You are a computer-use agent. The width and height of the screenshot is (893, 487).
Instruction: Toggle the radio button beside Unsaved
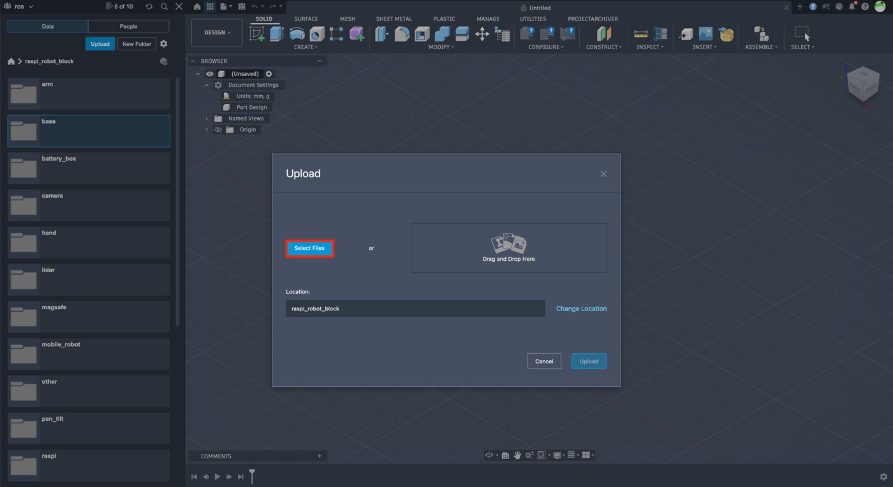(x=269, y=74)
